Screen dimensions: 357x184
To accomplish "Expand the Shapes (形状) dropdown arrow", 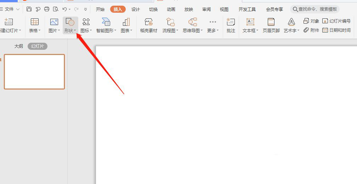I will coord(75,30).
